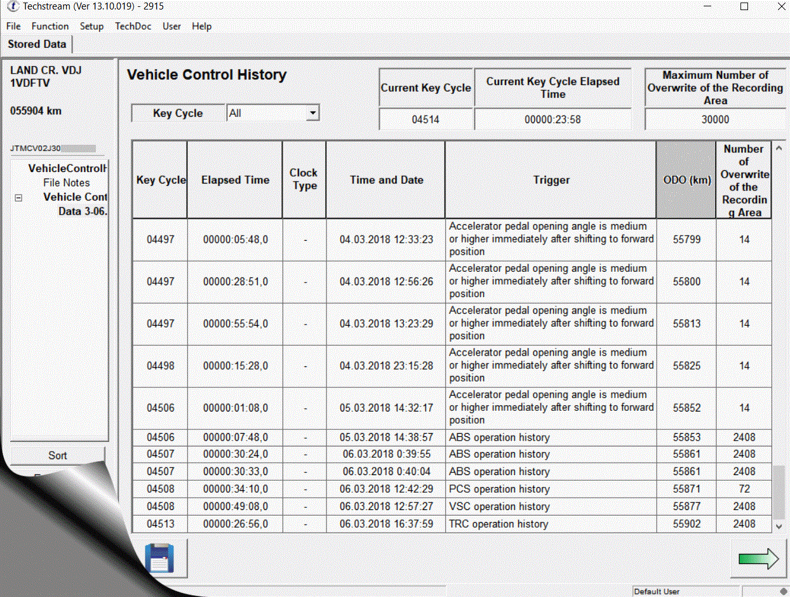Click the Time and Date column header
The height and width of the screenshot is (597, 790).
[x=386, y=180]
